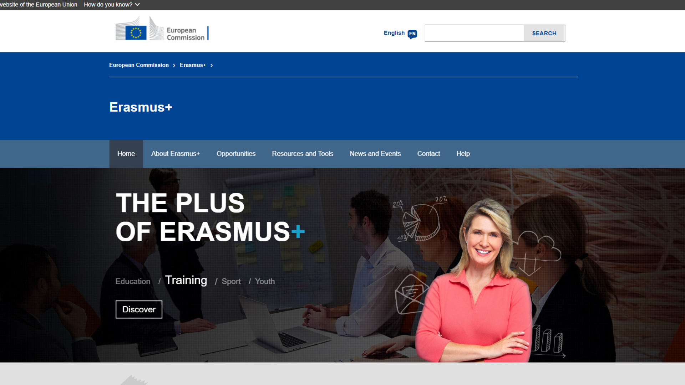Go to the Resources and Tools menu
This screenshot has width=685, height=385.
point(303,154)
